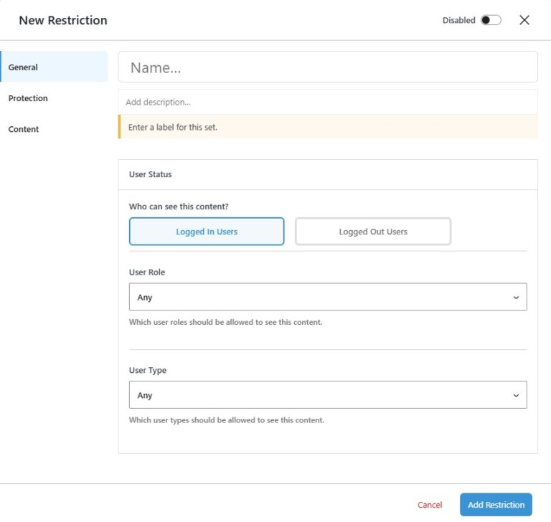Screen dimensions: 551x522
Task: Click the Add description field
Action: [x=327, y=102]
